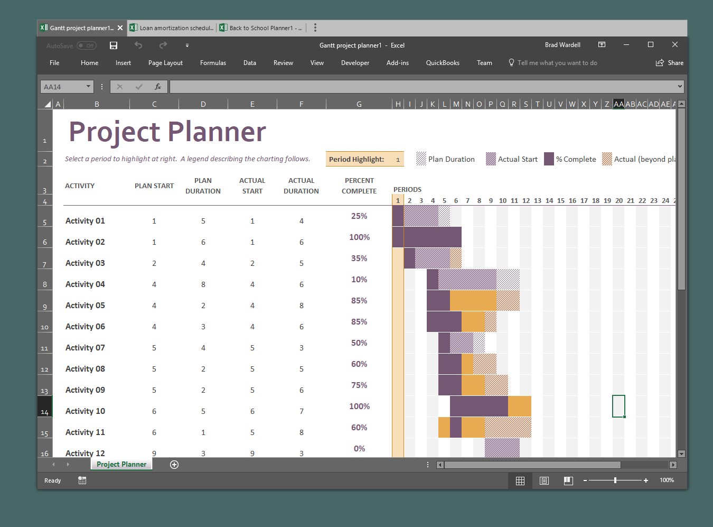The width and height of the screenshot is (713, 527).
Task: Click the Undo arrow icon
Action: tap(138, 45)
